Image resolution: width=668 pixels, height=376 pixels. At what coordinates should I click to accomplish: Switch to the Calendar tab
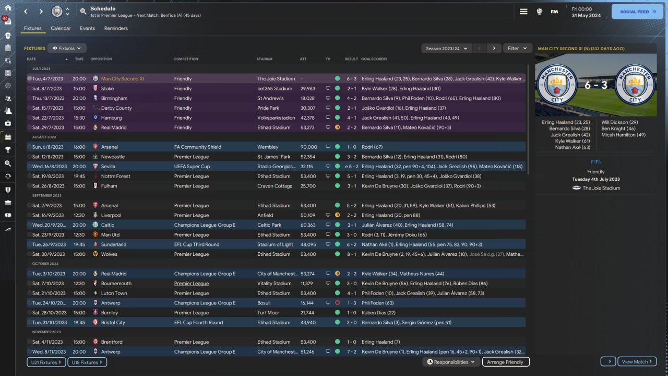pos(61,28)
